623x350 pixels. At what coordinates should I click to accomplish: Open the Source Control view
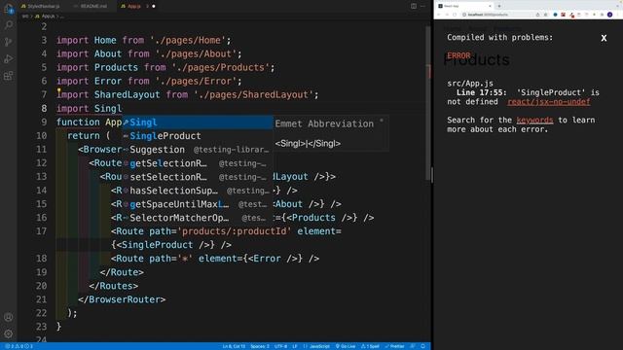(9, 42)
